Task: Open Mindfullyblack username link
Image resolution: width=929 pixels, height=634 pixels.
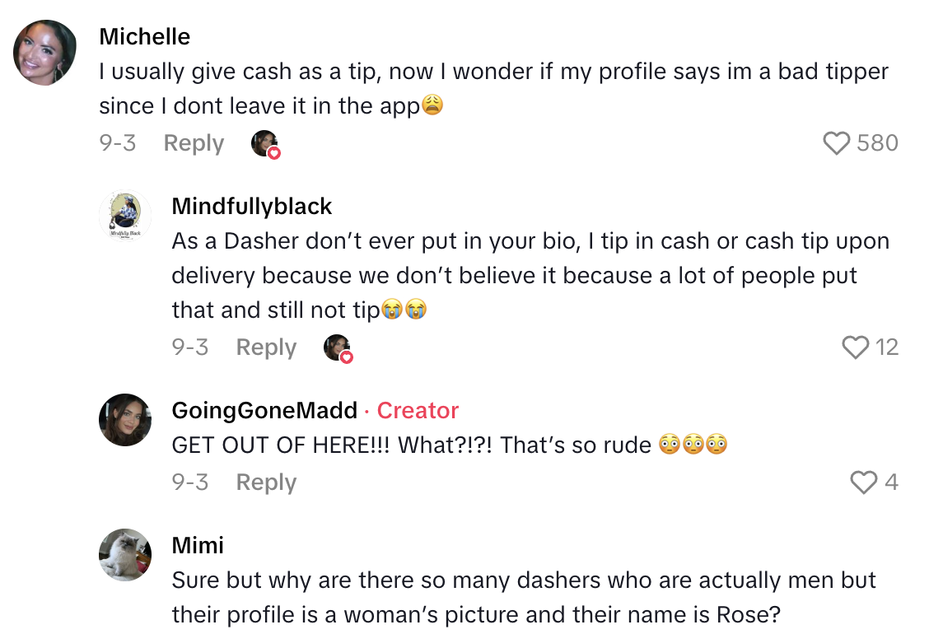Action: pyautogui.click(x=251, y=207)
